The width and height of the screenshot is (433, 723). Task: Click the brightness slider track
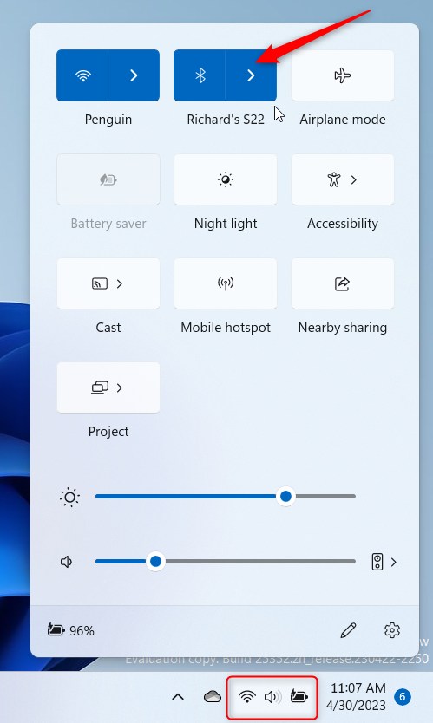click(x=226, y=497)
